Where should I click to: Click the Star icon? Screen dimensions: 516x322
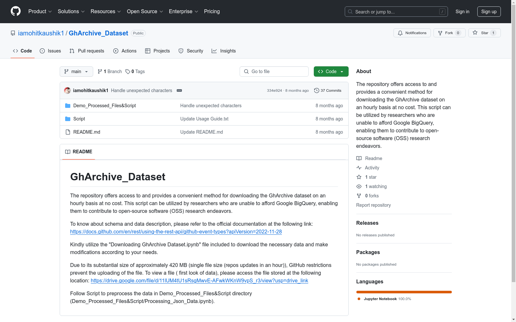coord(475,33)
